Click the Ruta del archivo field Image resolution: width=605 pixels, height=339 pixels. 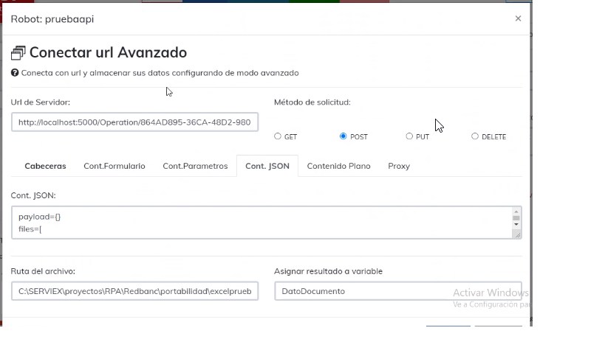tap(134, 291)
